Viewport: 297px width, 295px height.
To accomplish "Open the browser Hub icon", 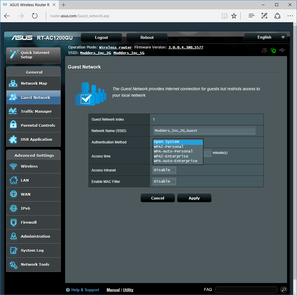I will (251, 16).
